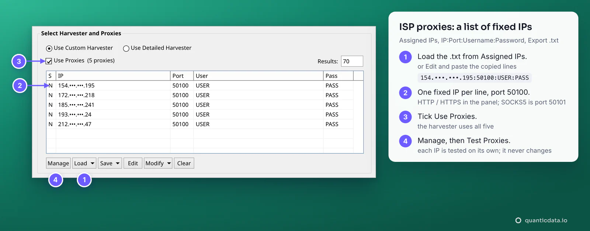
Task: Select the Use Detailed Harvester radio button
Action: click(126, 49)
